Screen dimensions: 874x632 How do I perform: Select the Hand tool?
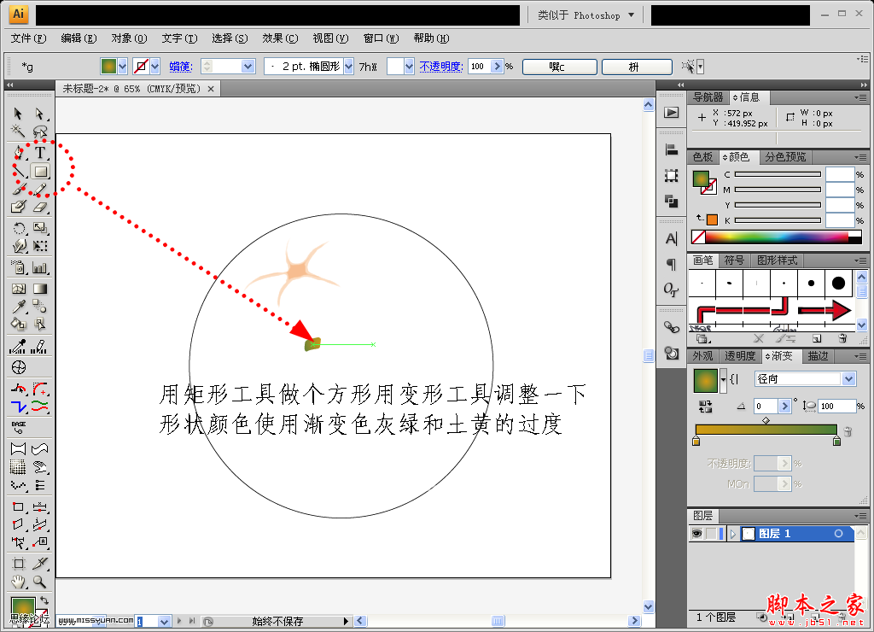point(19,582)
